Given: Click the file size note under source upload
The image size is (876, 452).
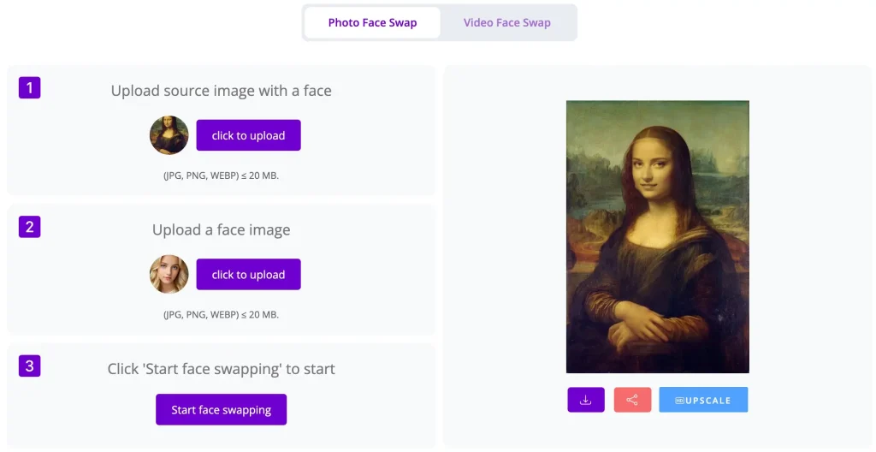Looking at the screenshot, I should tap(221, 175).
